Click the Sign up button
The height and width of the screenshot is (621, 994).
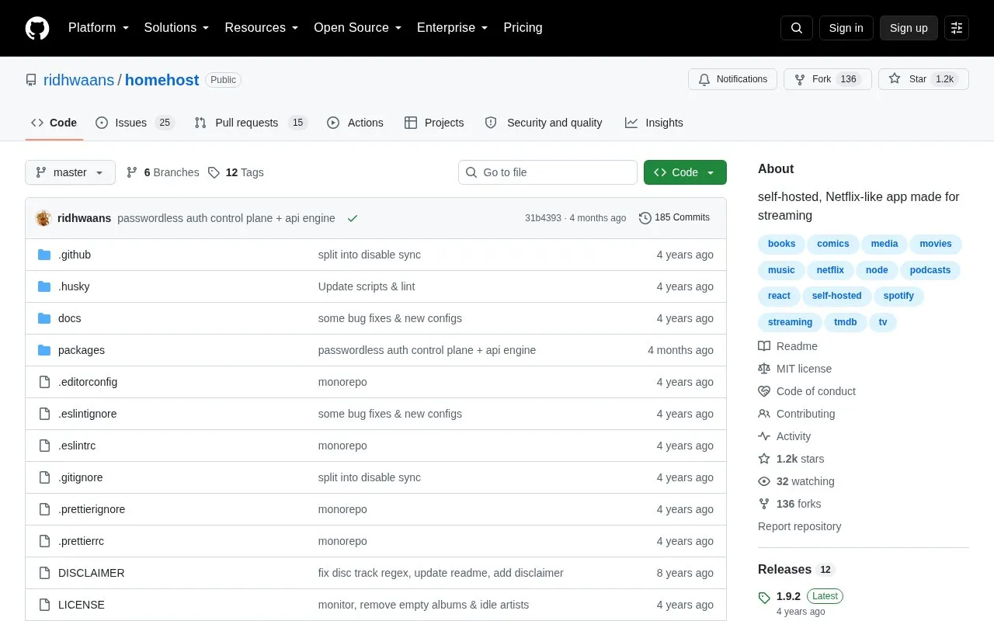point(909,28)
